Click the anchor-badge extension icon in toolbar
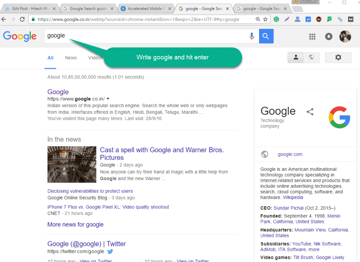The width and height of the screenshot is (360, 262). [x=297, y=19]
